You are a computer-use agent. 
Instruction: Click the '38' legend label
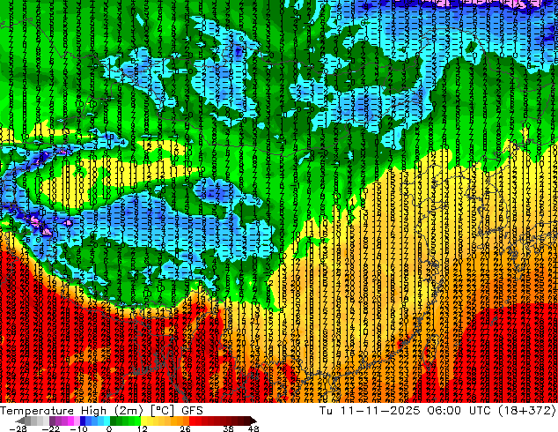click(228, 428)
